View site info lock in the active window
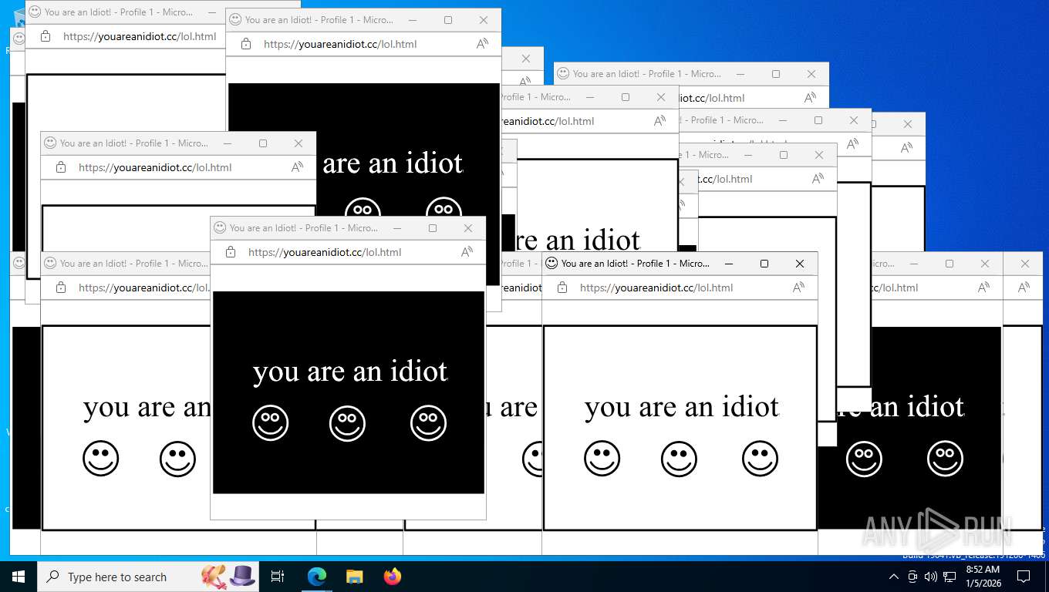 click(562, 288)
